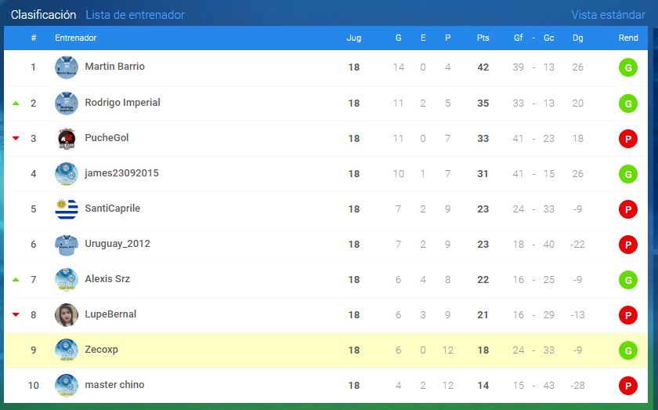Open james23092015 manager profile name
Viewport: 658px width, 410px height.
(121, 173)
